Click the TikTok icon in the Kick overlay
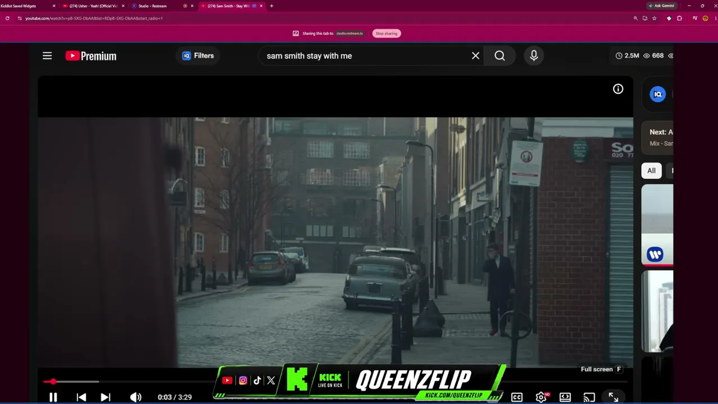Viewport: 718px width, 404px height. pos(257,380)
